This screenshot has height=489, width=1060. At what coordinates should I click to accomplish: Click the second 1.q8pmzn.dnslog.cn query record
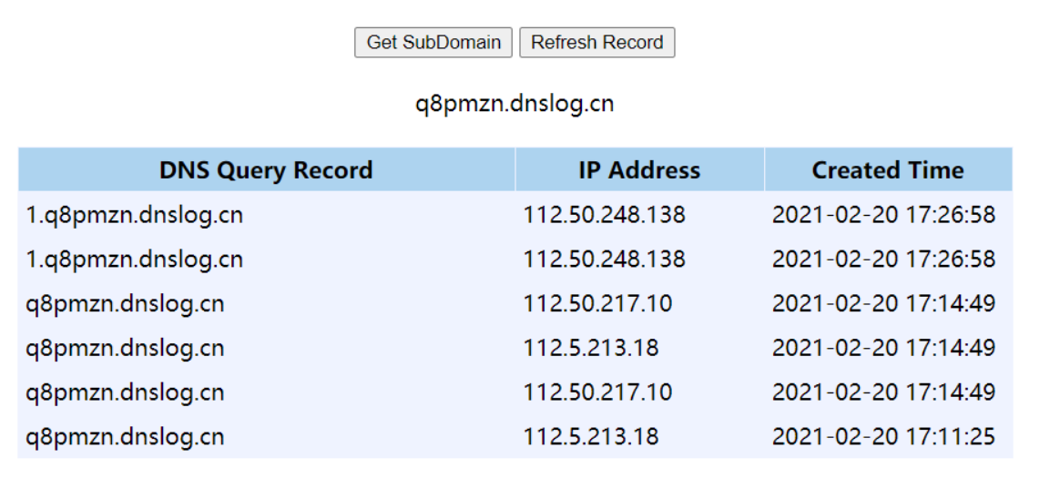point(135,260)
